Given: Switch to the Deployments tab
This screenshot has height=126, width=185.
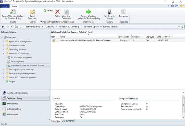Looking at the screenshot, I should (x=68, y=121).
